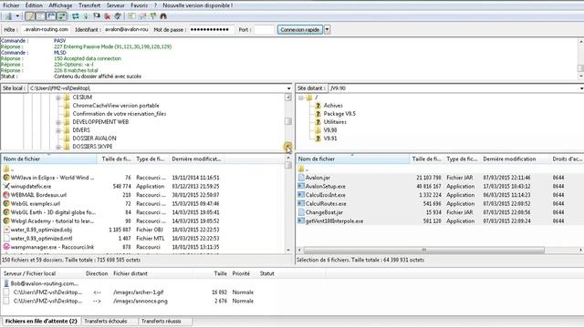Select the Achives remote folder icon
The width and height of the screenshot is (584, 328).
[x=318, y=106]
